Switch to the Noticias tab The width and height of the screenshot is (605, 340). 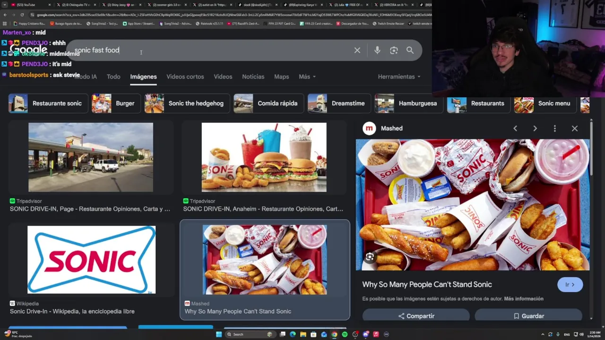(x=253, y=76)
